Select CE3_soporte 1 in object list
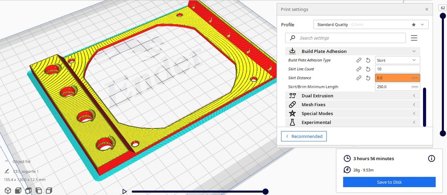Screen dimensions: 447x195 26,171
